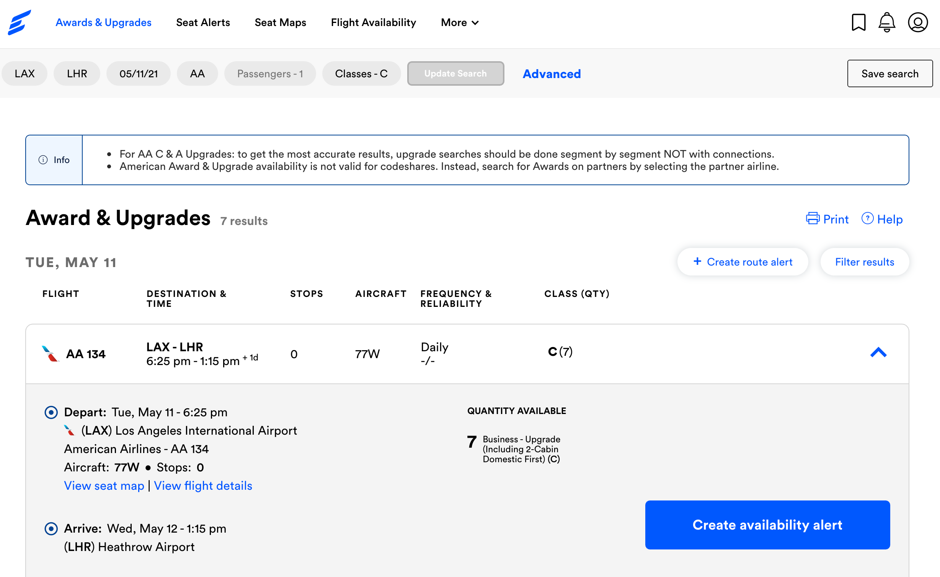The height and width of the screenshot is (577, 940).
Task: Open saved bookmarks icon
Action: 858,23
